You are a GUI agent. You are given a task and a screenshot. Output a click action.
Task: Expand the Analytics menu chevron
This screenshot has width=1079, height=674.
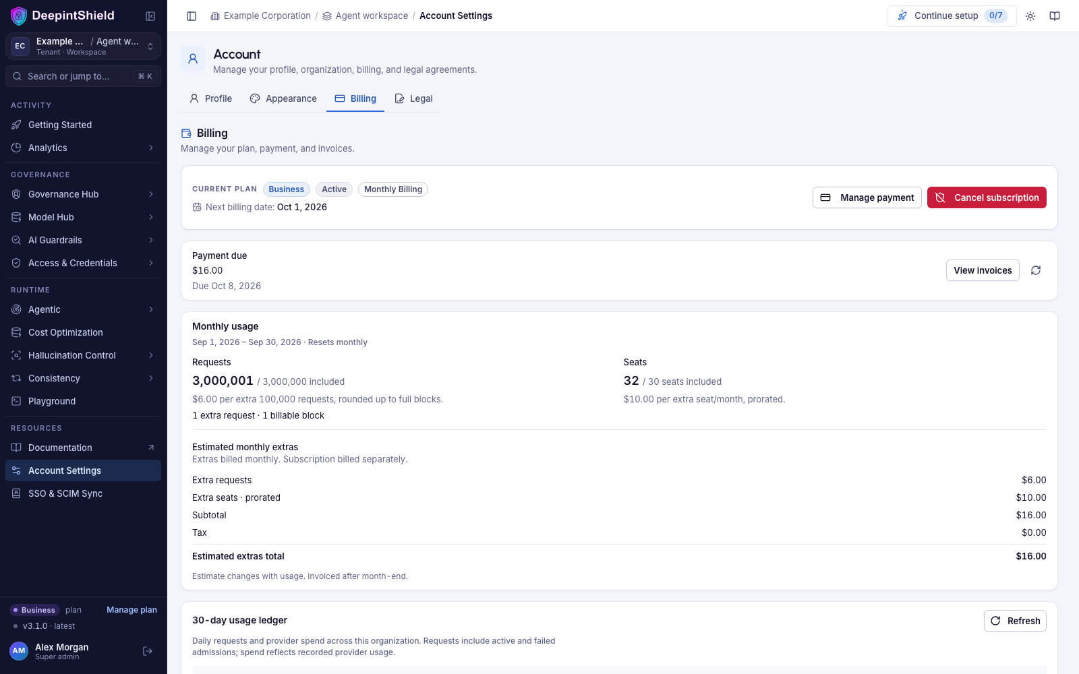tap(151, 148)
